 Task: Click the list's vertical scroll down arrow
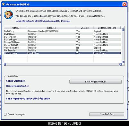(x=123, y=62)
